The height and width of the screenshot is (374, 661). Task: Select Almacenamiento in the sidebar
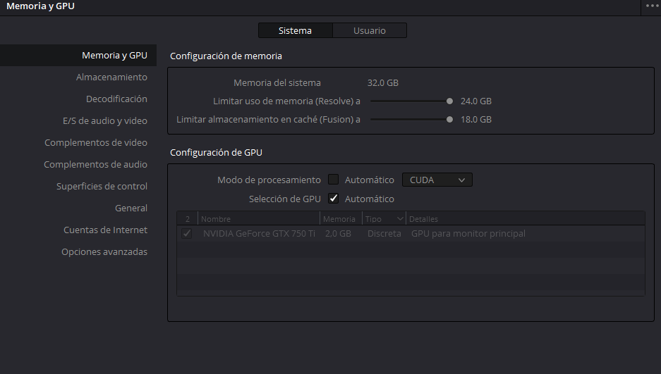tap(111, 77)
